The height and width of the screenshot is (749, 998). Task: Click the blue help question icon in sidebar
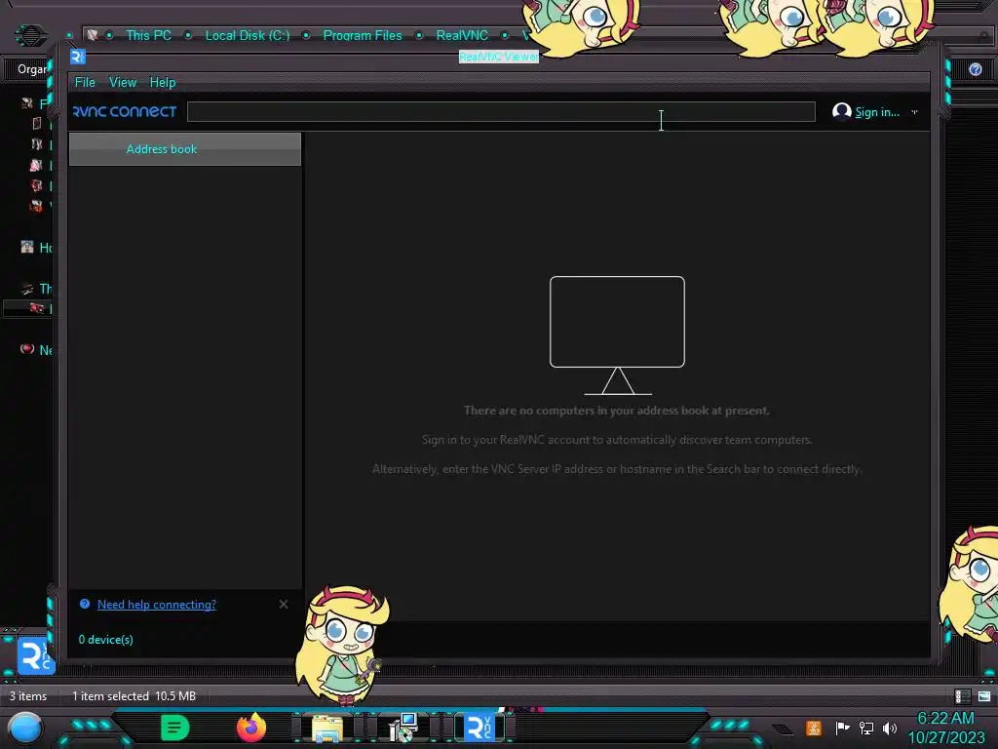click(x=85, y=604)
